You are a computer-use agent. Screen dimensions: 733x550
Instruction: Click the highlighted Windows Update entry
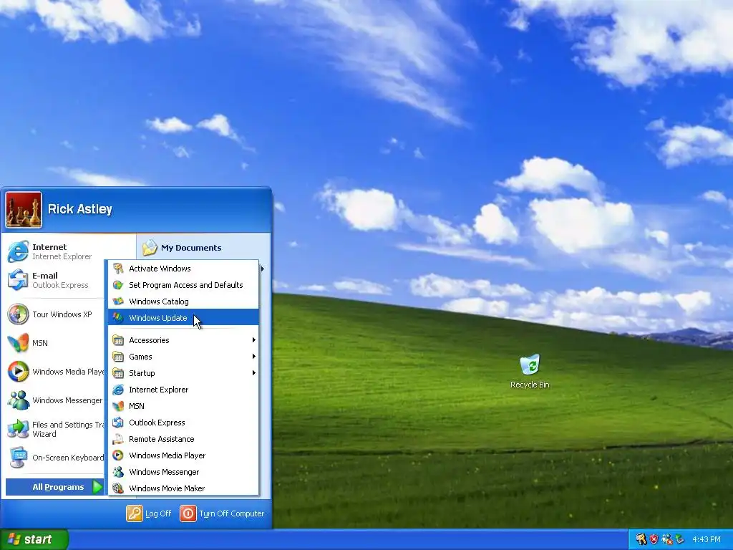pyautogui.click(x=183, y=317)
